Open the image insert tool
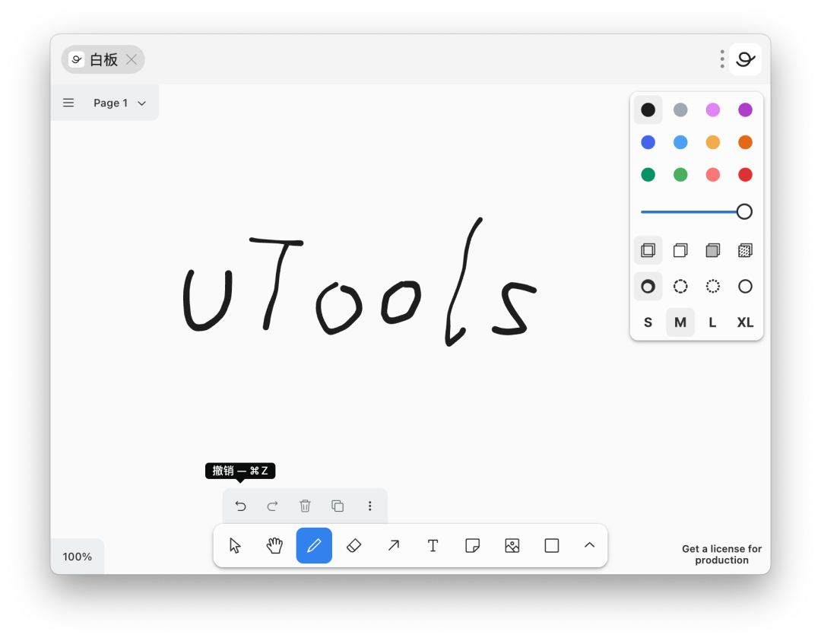 pos(512,546)
